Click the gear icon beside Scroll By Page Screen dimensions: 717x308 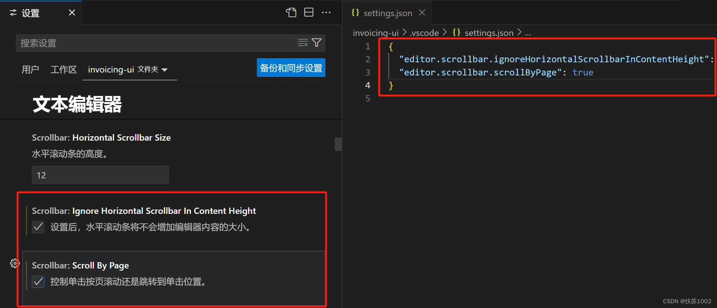(15, 263)
